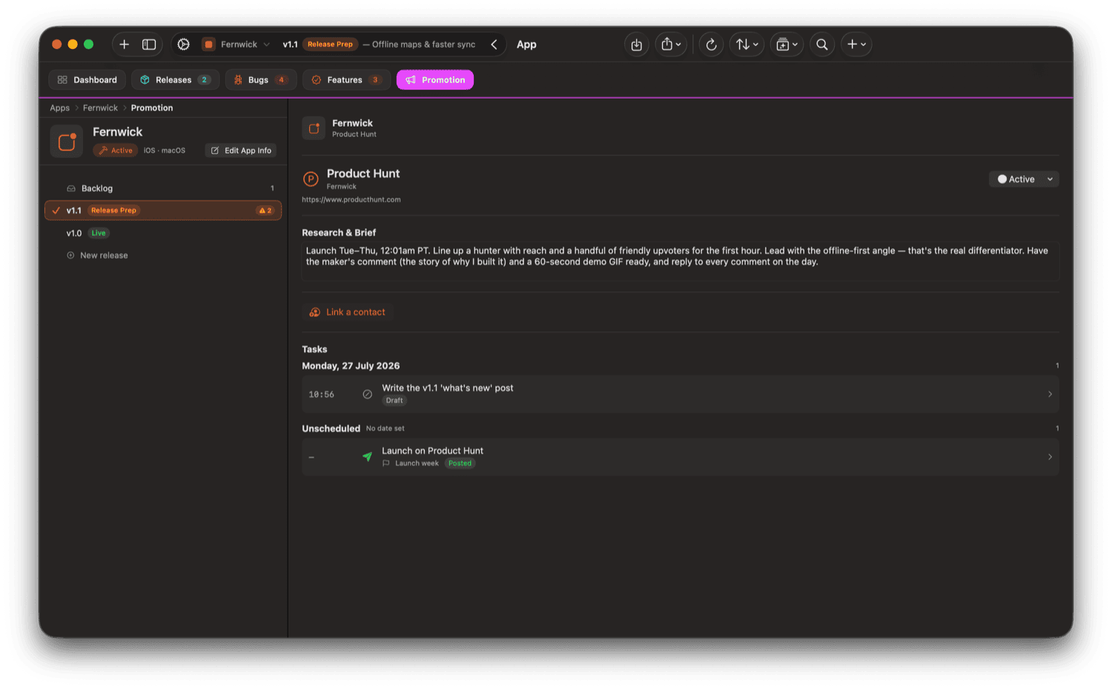Image resolution: width=1112 pixels, height=689 pixels.
Task: Select the Promotion tab
Action: coord(435,80)
